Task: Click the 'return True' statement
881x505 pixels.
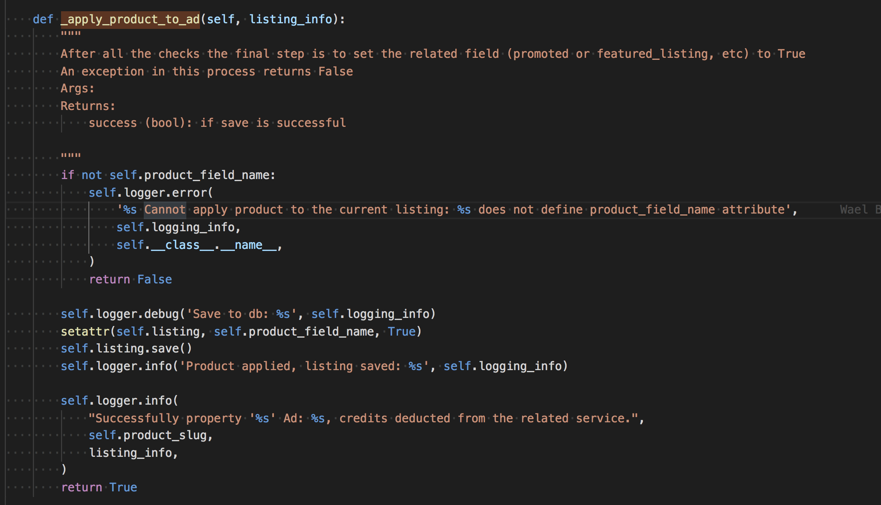Action: tap(99, 487)
